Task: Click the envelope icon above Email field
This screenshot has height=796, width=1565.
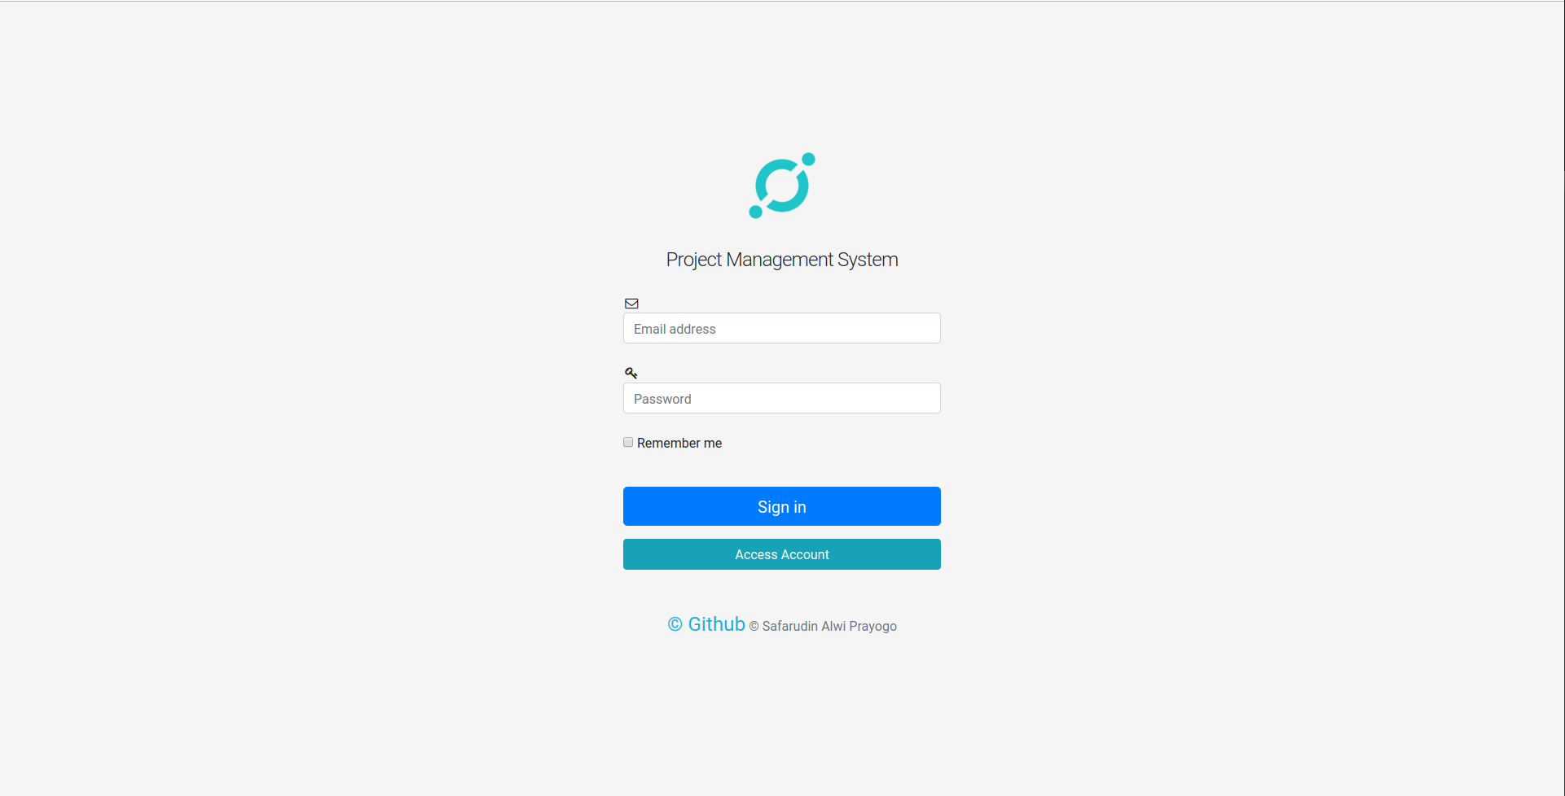Action: [x=631, y=304]
